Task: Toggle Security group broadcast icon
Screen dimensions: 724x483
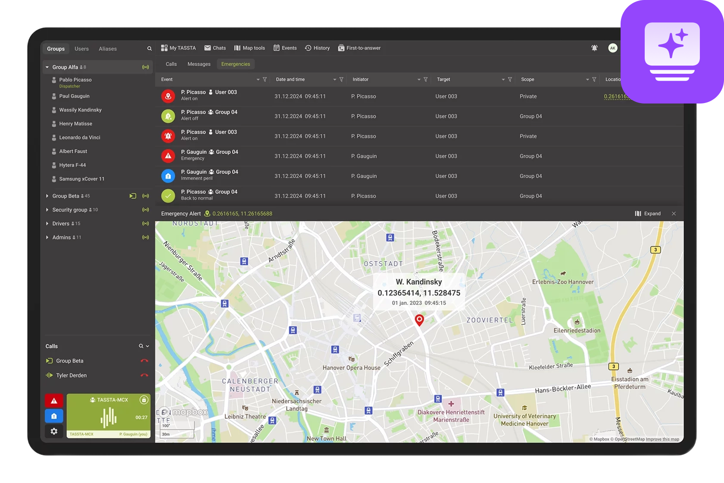Action: [x=146, y=210]
